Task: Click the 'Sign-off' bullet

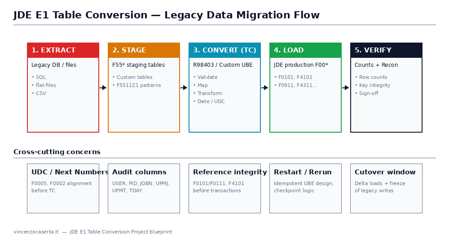Action: pyautogui.click(x=366, y=93)
